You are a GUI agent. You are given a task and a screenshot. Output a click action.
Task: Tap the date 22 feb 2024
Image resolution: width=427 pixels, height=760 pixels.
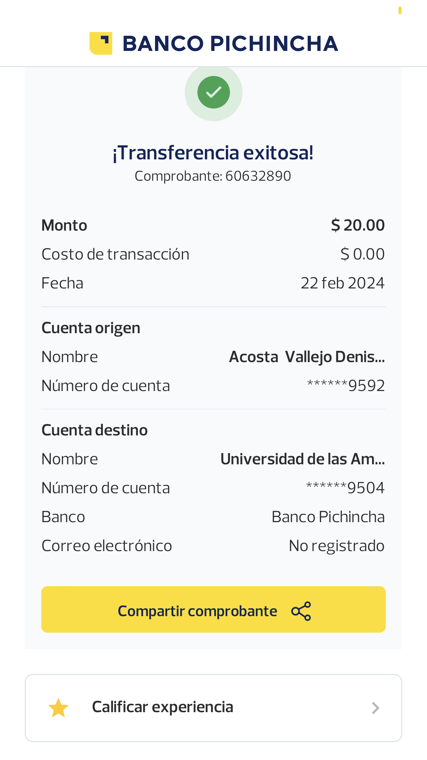coord(342,283)
